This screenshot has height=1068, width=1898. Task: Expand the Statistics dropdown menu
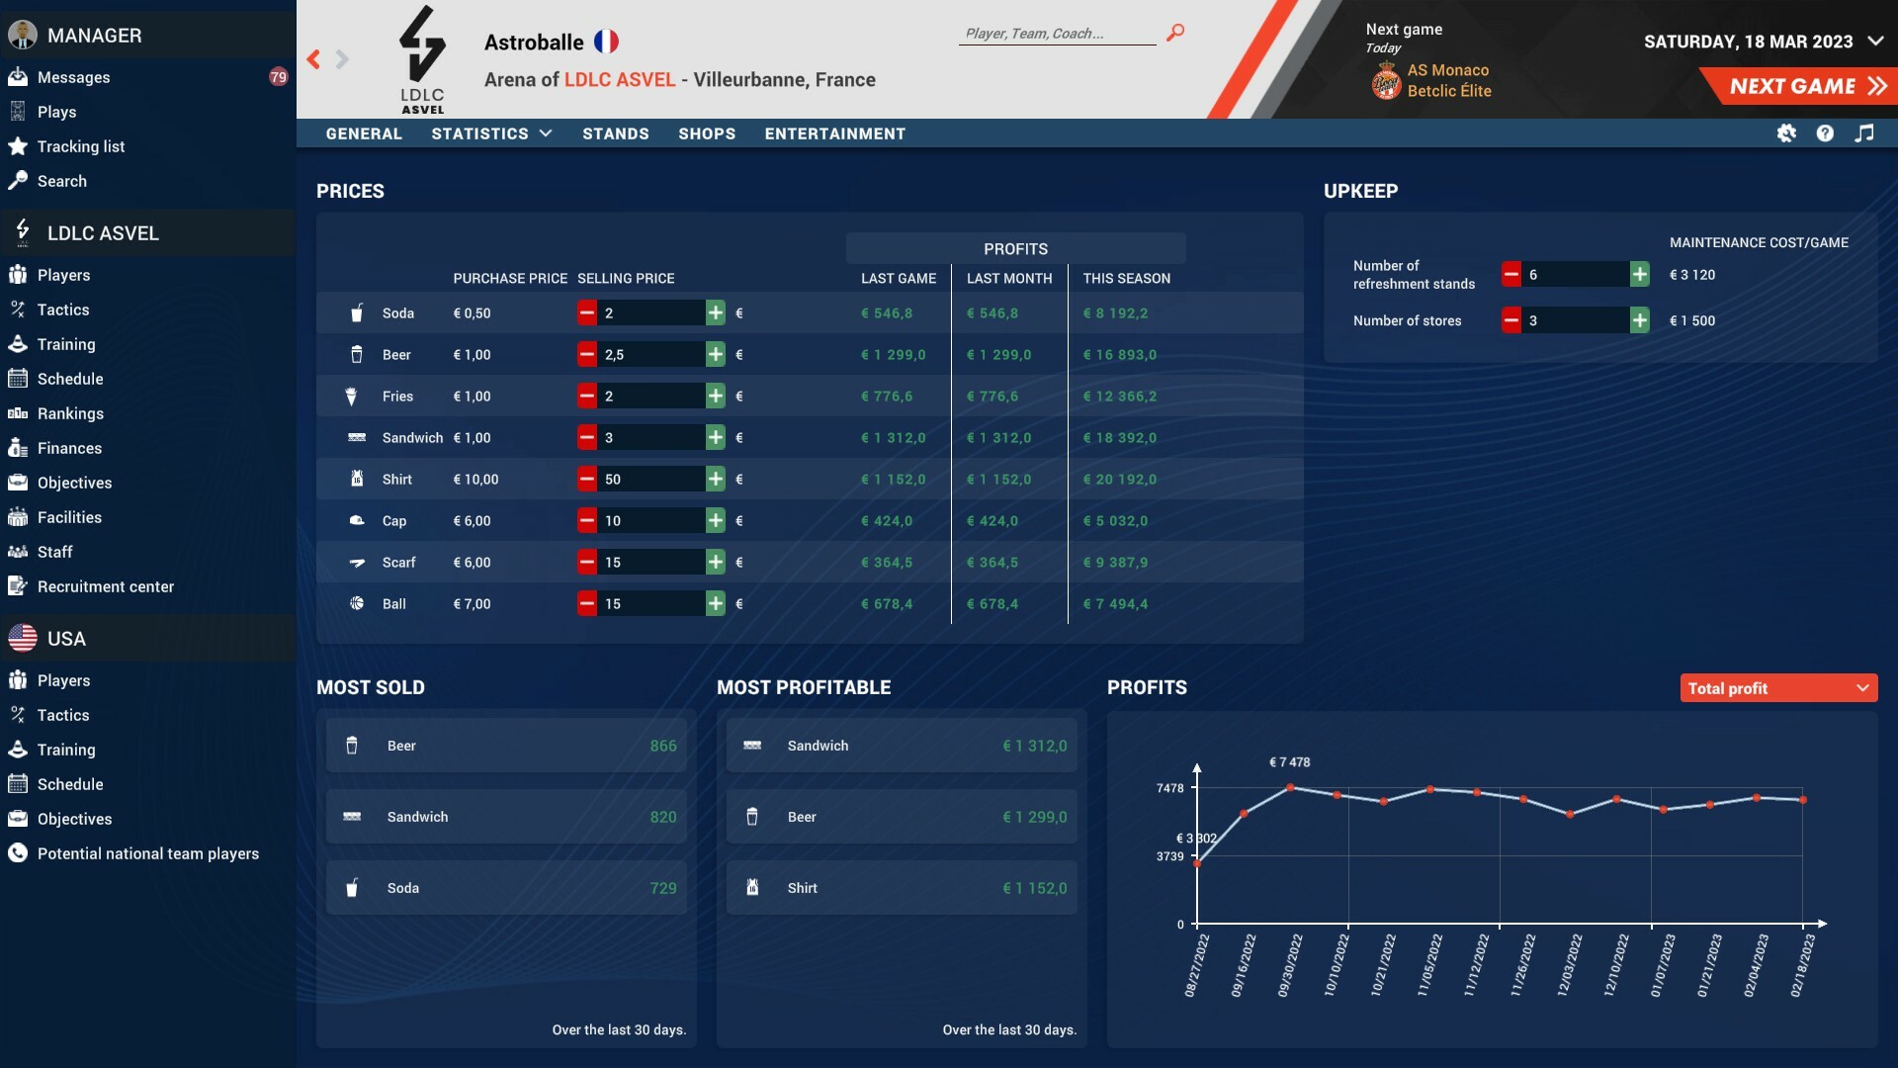point(491,132)
